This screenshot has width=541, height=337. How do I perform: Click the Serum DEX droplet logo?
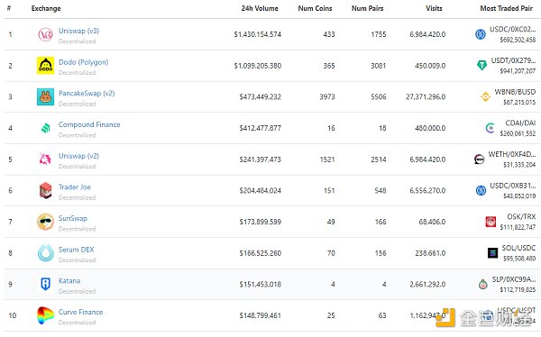click(46, 253)
